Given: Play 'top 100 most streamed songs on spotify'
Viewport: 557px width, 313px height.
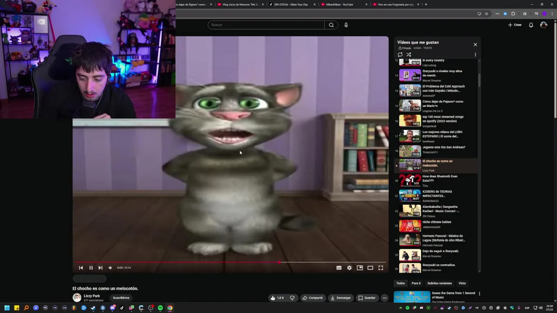Looking at the screenshot, I should tap(436, 121).
